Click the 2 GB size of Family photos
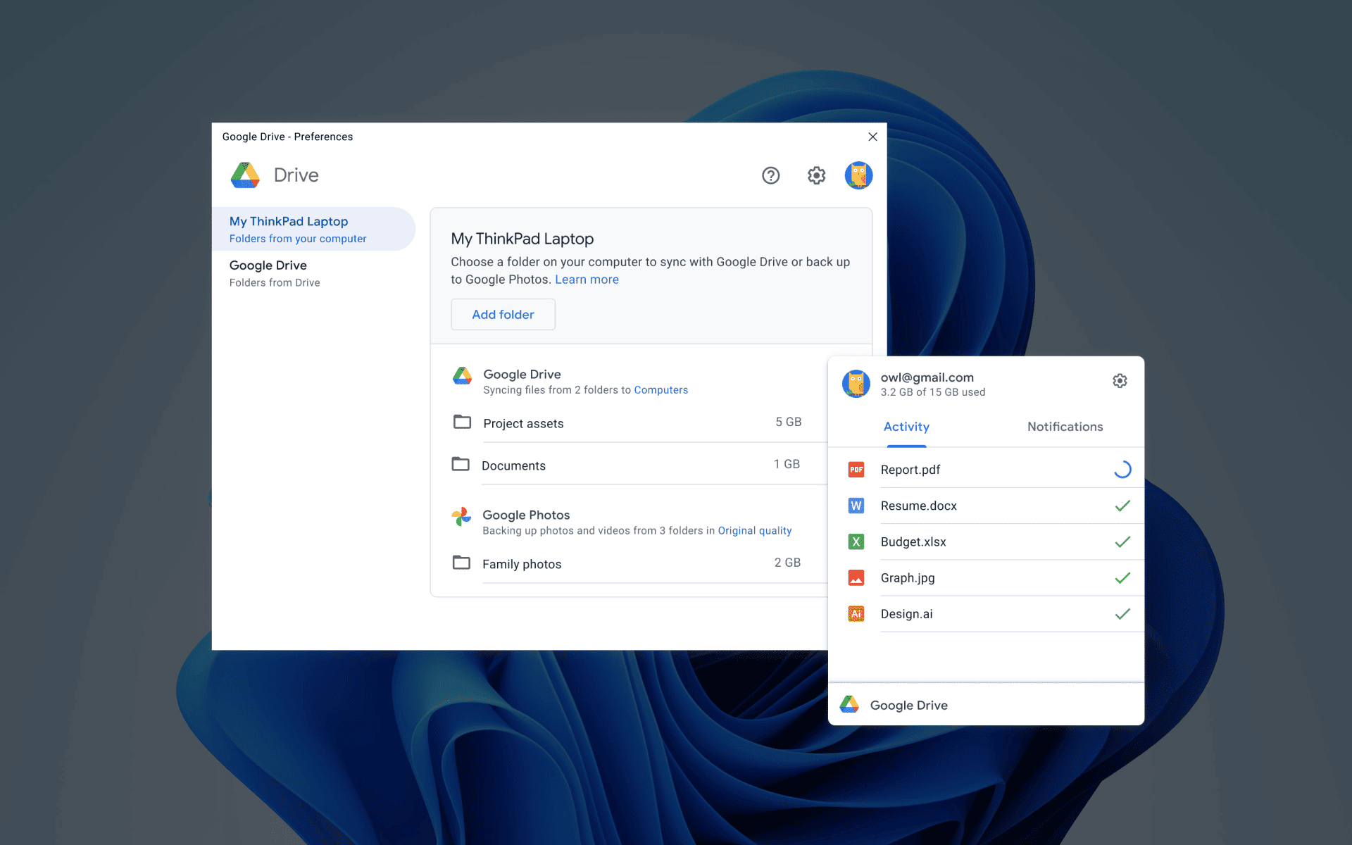Viewport: 1352px width, 845px height. [787, 563]
